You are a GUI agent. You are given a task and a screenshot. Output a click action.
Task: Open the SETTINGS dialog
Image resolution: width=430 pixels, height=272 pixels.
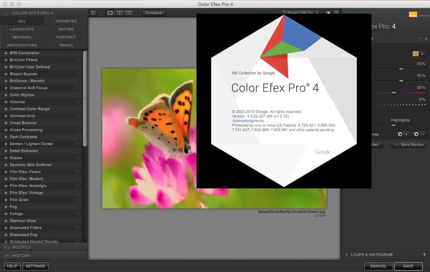tap(35, 266)
